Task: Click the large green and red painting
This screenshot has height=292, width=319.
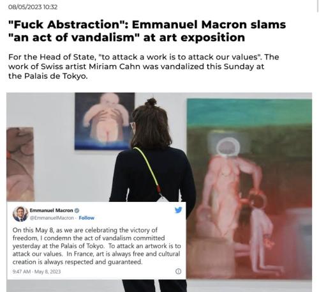Action: (249, 188)
